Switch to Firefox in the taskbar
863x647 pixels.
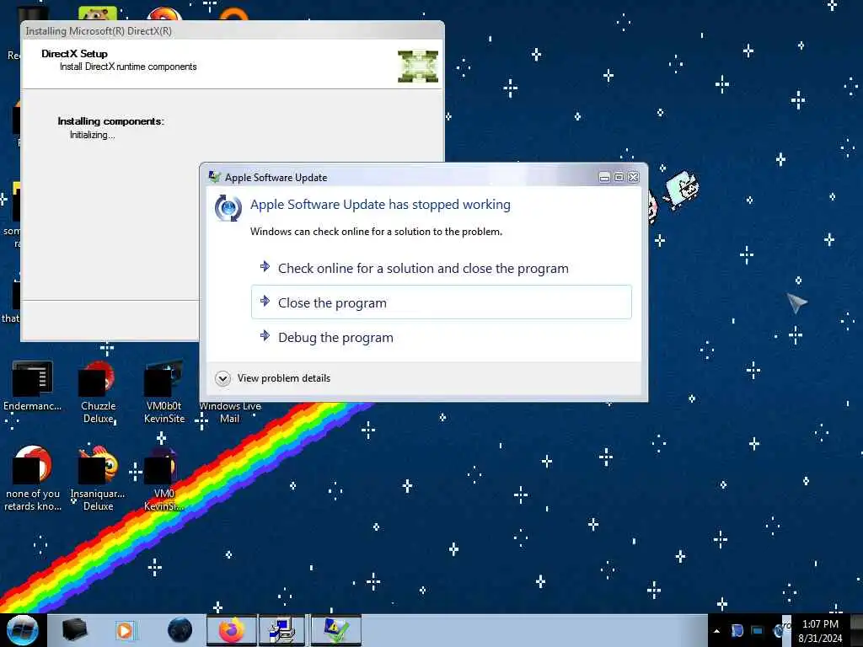(232, 630)
